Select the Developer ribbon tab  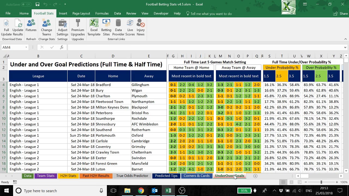161,13
